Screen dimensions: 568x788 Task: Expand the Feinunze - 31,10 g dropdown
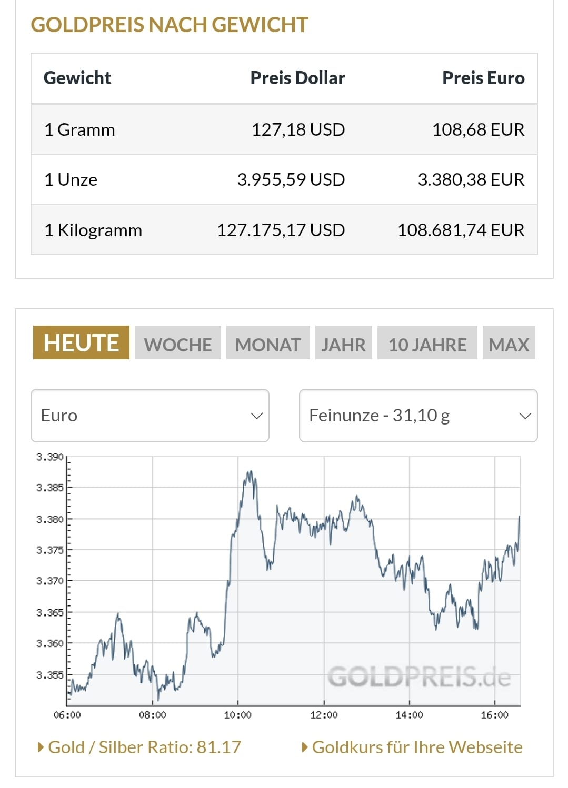pos(418,416)
